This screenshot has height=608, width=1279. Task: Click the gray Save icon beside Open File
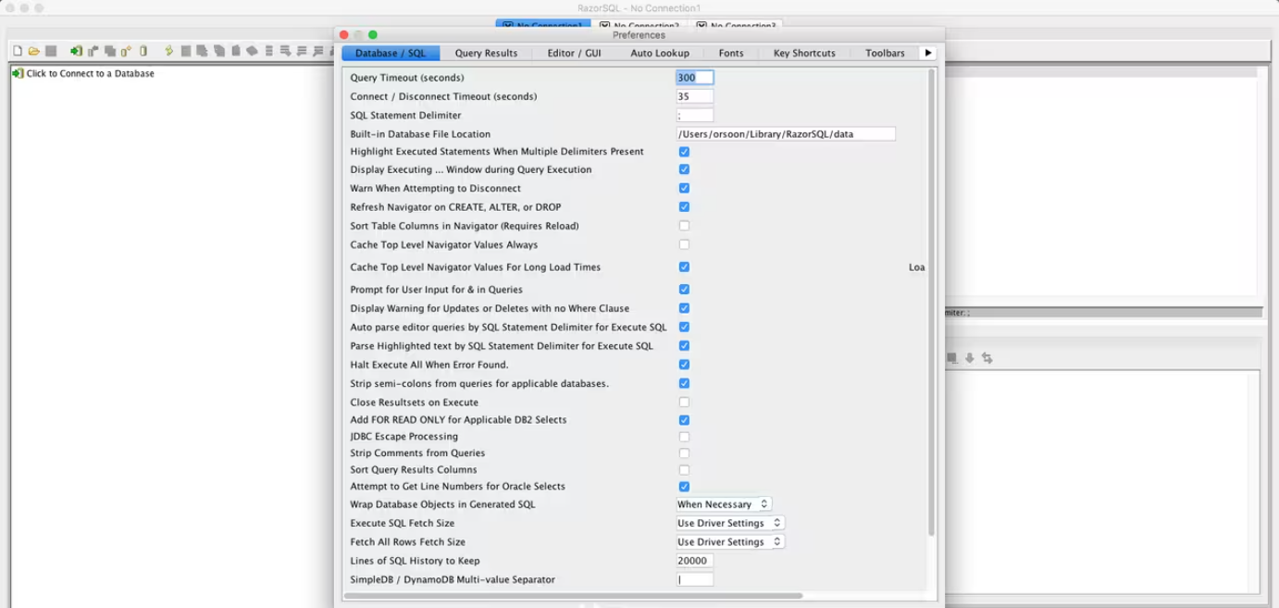[51, 51]
